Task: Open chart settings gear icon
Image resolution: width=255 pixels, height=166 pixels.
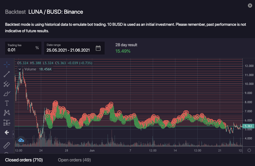Action: [x=249, y=150]
